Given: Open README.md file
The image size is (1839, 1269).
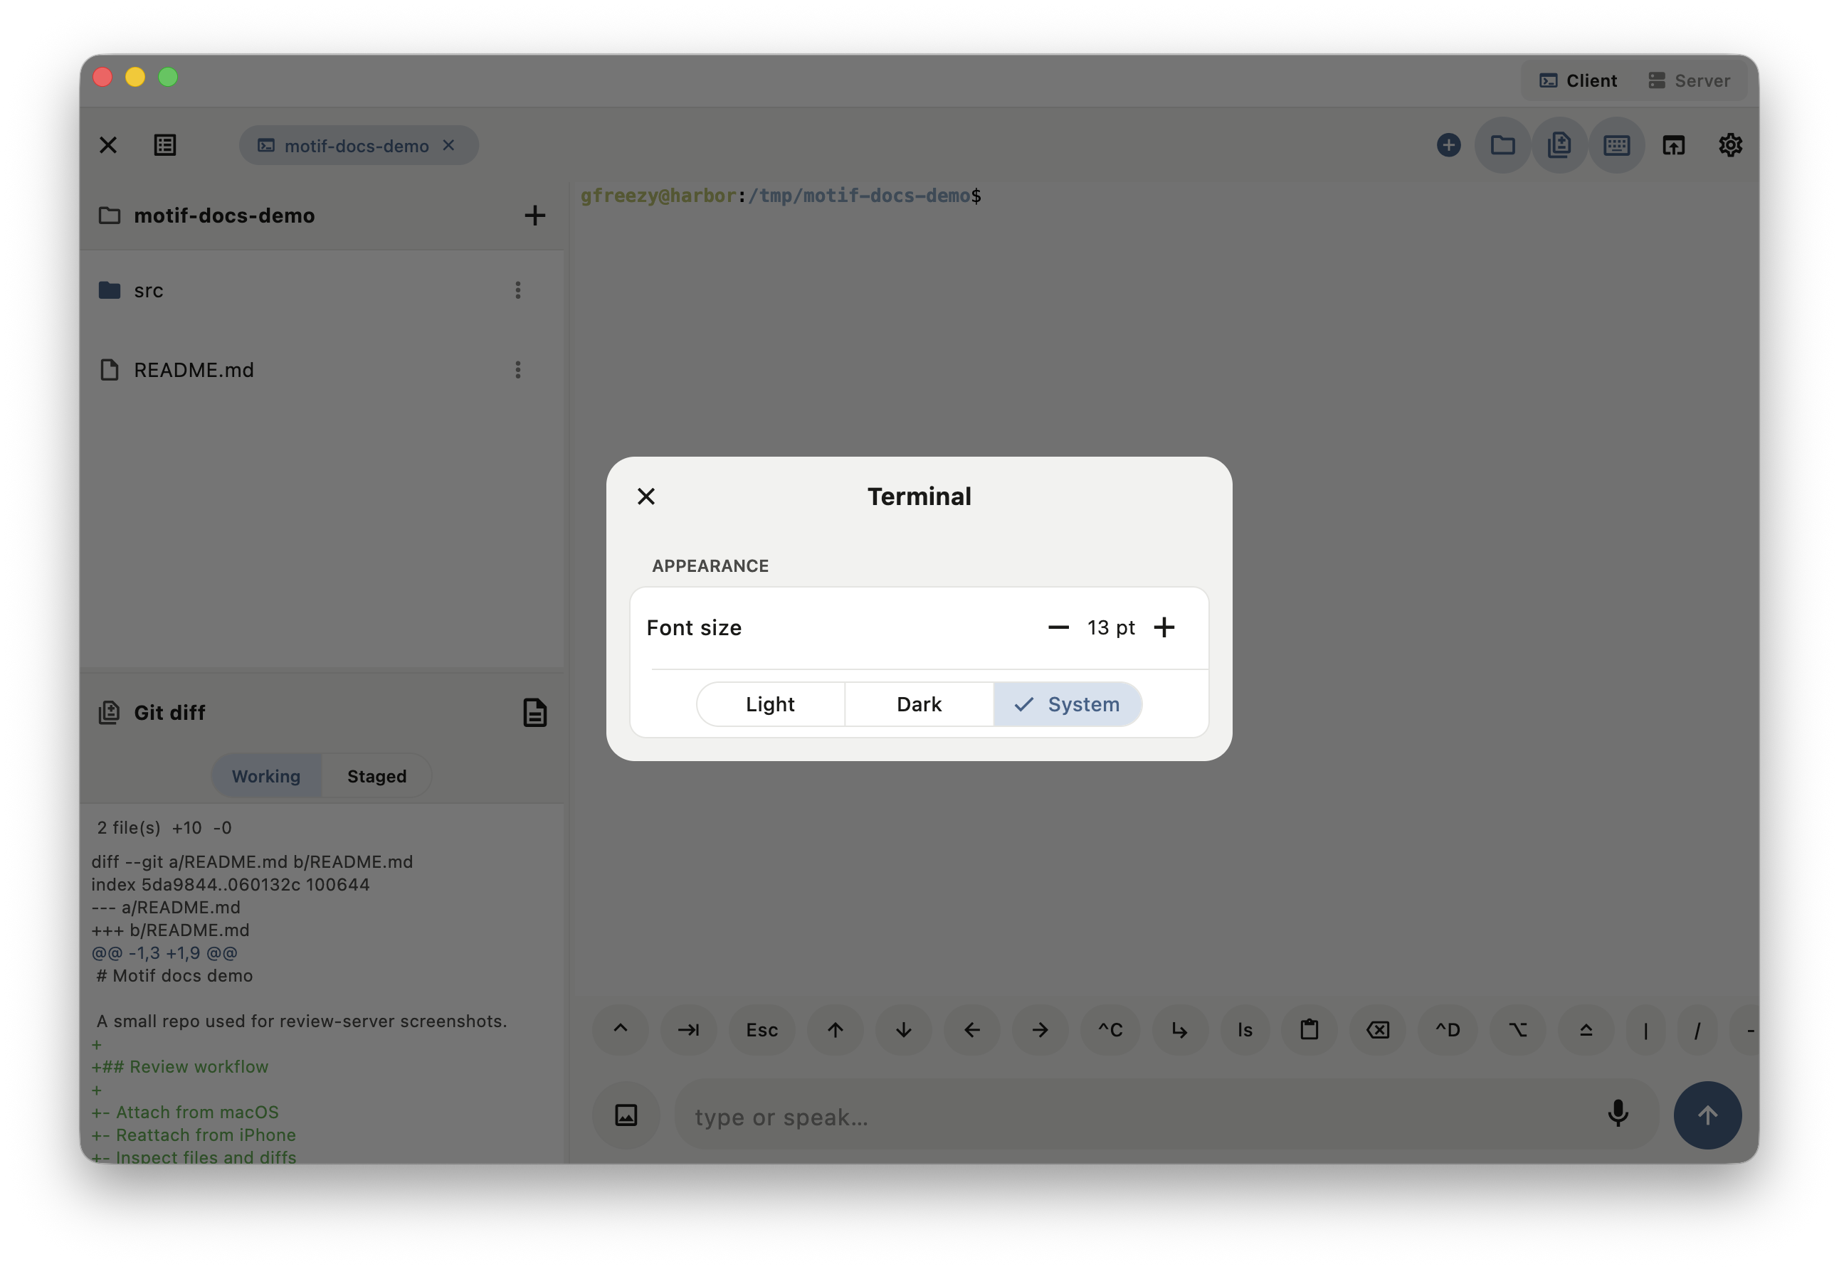Looking at the screenshot, I should (322, 370).
